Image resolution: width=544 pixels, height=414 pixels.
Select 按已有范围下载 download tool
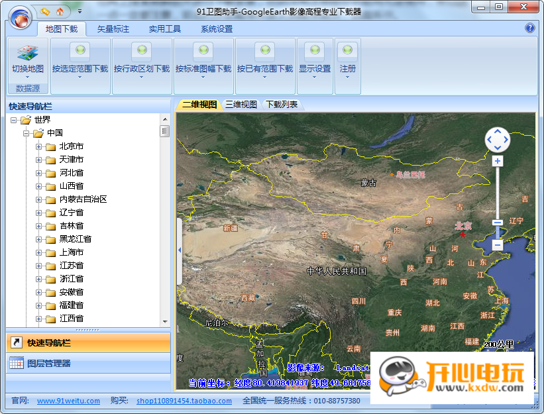264,60
